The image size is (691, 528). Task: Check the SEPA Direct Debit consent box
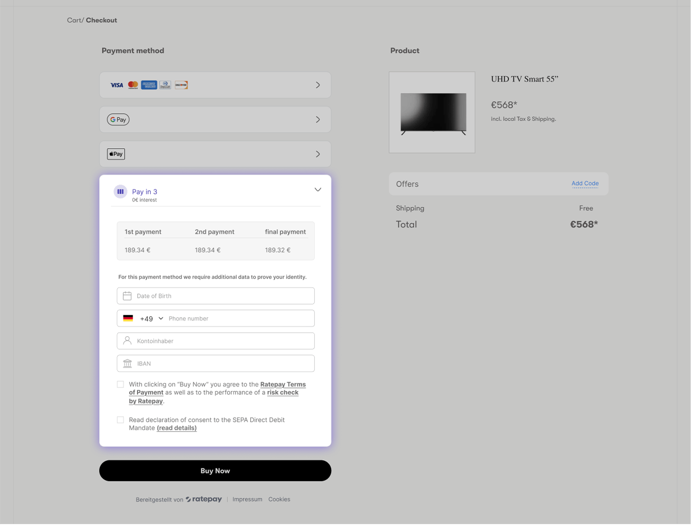point(121,420)
